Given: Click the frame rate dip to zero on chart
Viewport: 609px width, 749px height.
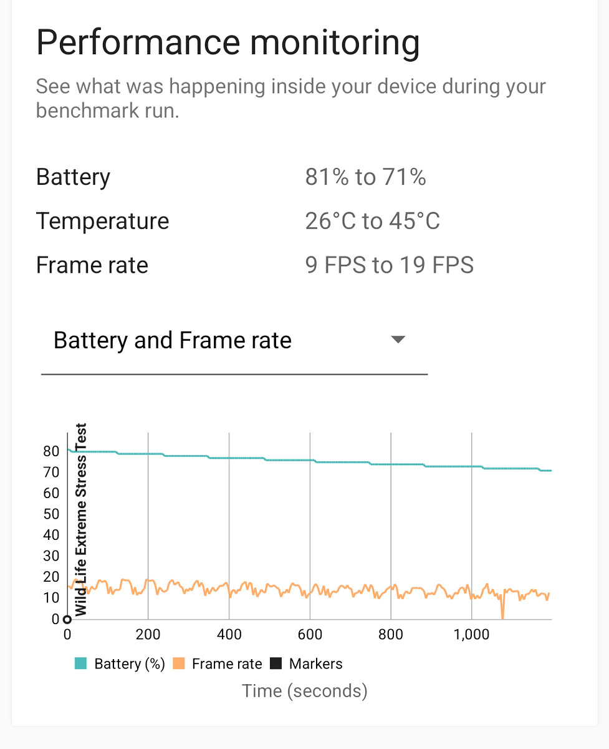Looking at the screenshot, I should [502, 615].
